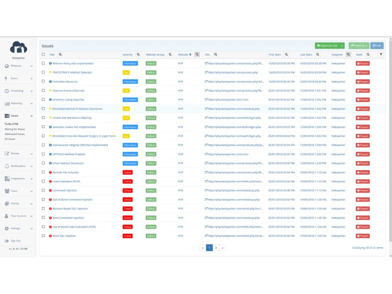Viewport: 392px width, 294px height.
Task: Click the State column search icon
Action: 368,54
